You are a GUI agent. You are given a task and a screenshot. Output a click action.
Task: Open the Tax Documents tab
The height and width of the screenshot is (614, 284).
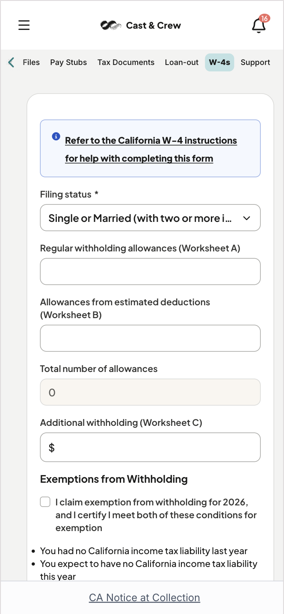[126, 62]
